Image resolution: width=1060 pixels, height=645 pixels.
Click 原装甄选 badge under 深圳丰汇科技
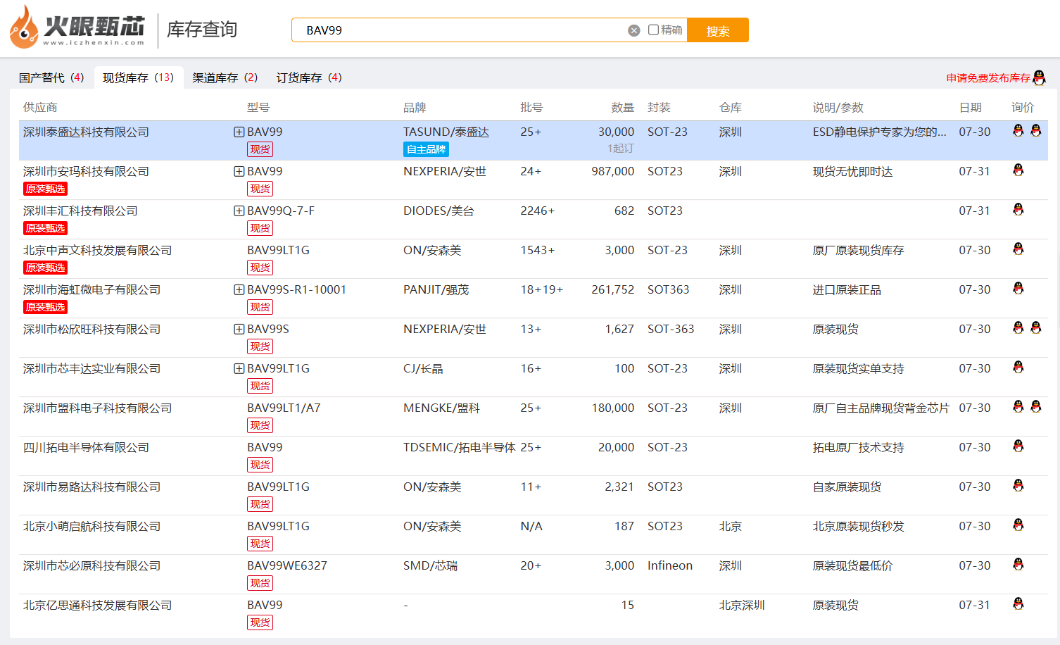pyautogui.click(x=45, y=228)
